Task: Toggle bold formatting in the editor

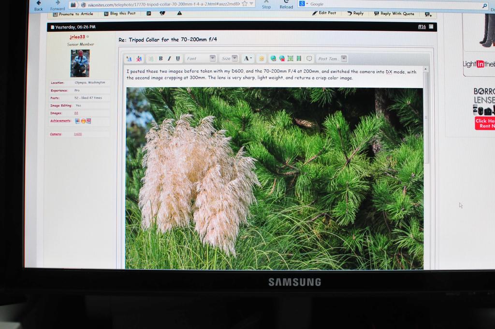Action: tap(160, 59)
